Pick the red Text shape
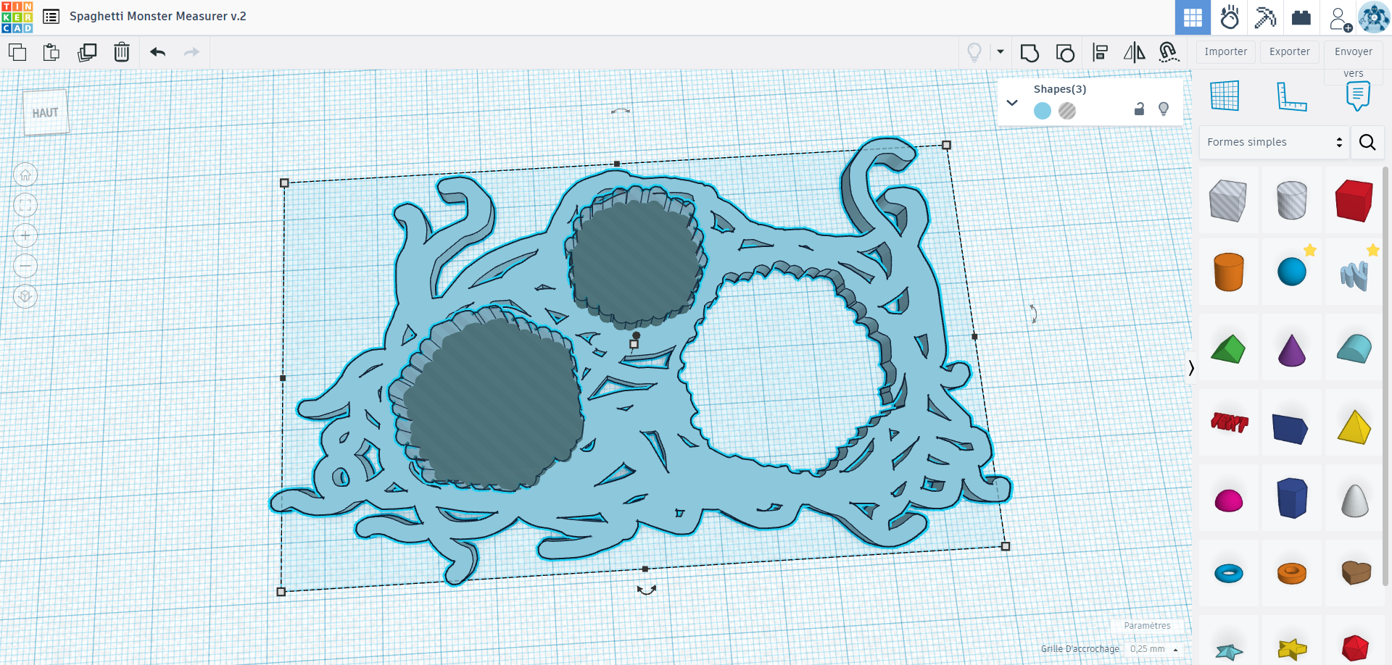The width and height of the screenshot is (1392, 665). pos(1228,422)
